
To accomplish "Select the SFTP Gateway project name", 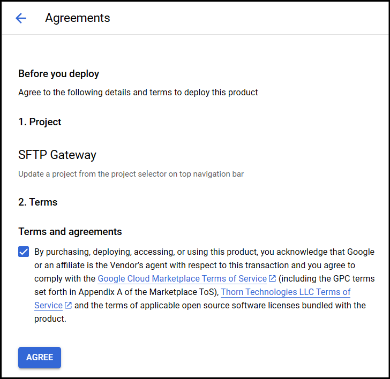I will (57, 155).
